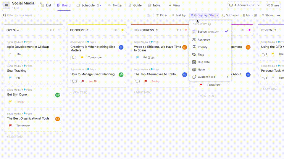The image size is (284, 159).
Task: Group tasks by Assignee
Action: pyautogui.click(x=210, y=39)
